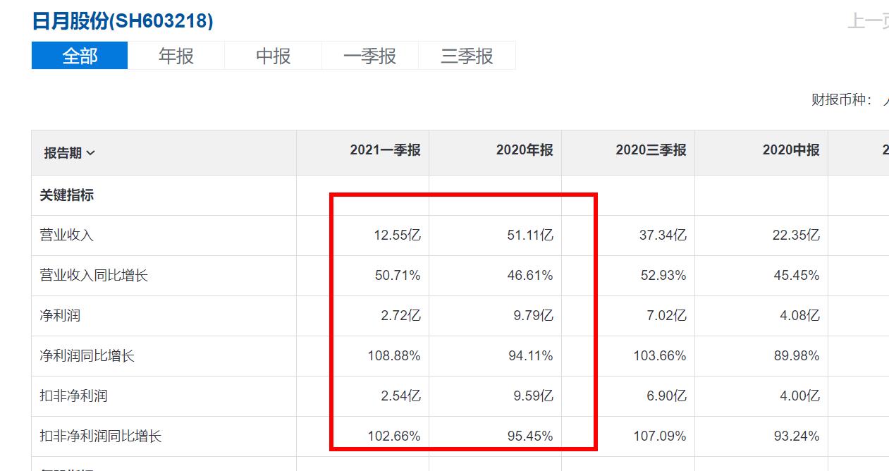Select the 三季报 tab

(467, 55)
